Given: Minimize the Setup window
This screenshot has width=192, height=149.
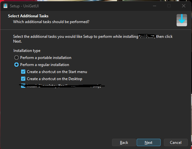Looking at the screenshot, I should click(155, 6).
